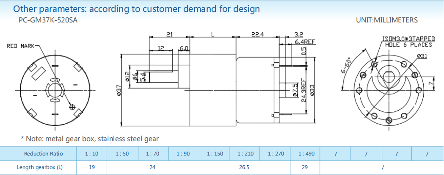Click the Other parameters heading text
This screenshot has width=444, height=175.
[x=136, y=8]
